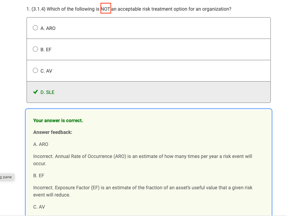Click the "A. ARO" answer option label
Image resolution: width=287 pixels, height=222 pixels.
[x=48, y=28]
